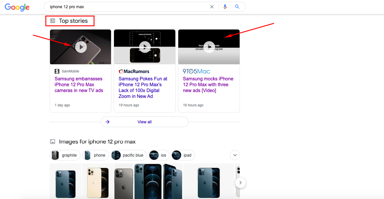Click the newspaper icon beside Top stories
Screen dimensions: 384x199
(x=53, y=21)
